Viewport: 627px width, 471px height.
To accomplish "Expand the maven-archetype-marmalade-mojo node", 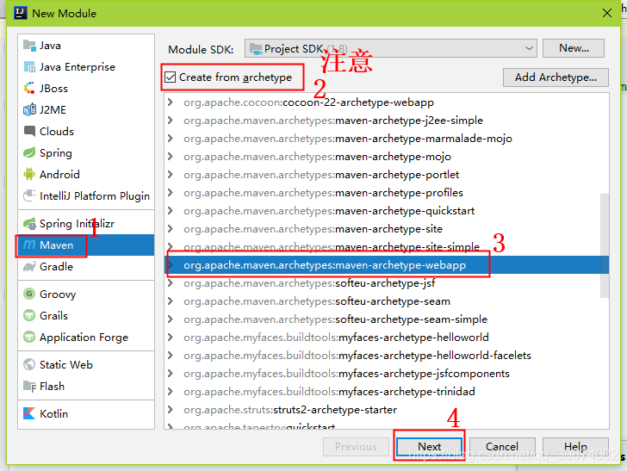I will point(171,139).
